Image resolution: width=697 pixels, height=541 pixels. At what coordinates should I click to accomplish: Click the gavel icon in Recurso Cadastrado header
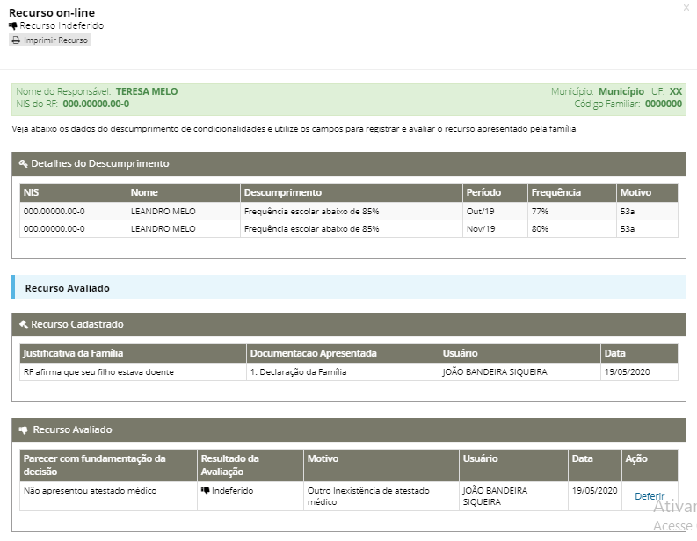24,325
